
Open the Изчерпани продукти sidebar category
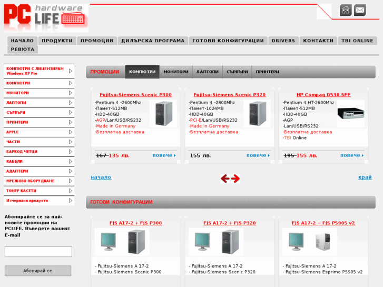coord(39,201)
